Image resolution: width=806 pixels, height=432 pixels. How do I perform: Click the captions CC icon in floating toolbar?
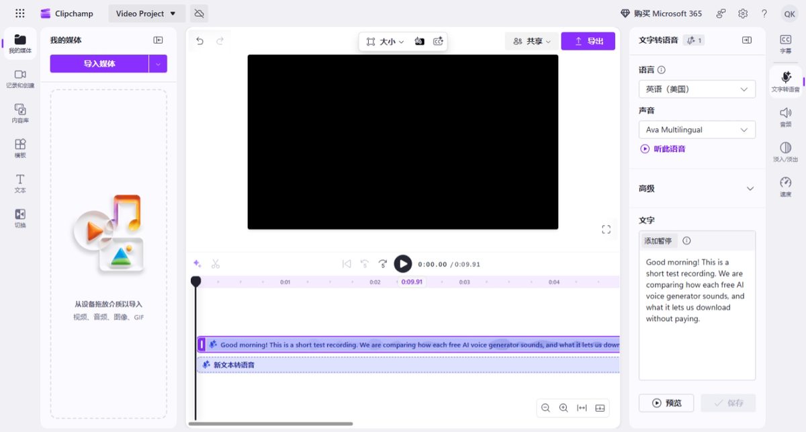438,42
